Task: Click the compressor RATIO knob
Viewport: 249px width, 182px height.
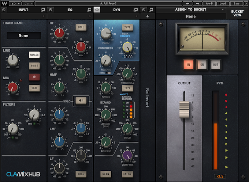Action: [106, 34]
